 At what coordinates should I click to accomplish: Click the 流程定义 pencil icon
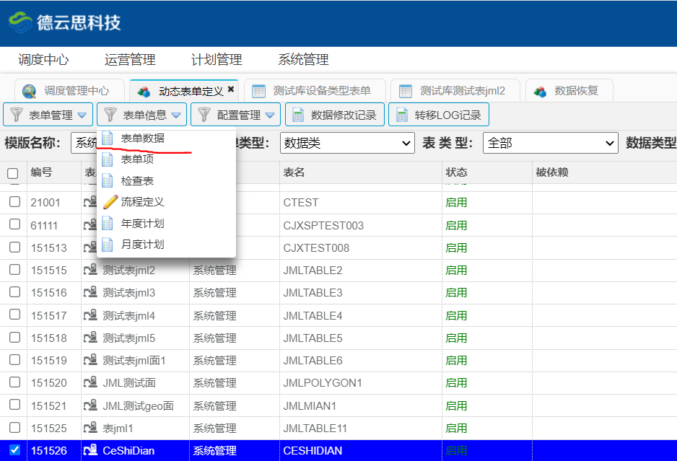[x=109, y=202]
